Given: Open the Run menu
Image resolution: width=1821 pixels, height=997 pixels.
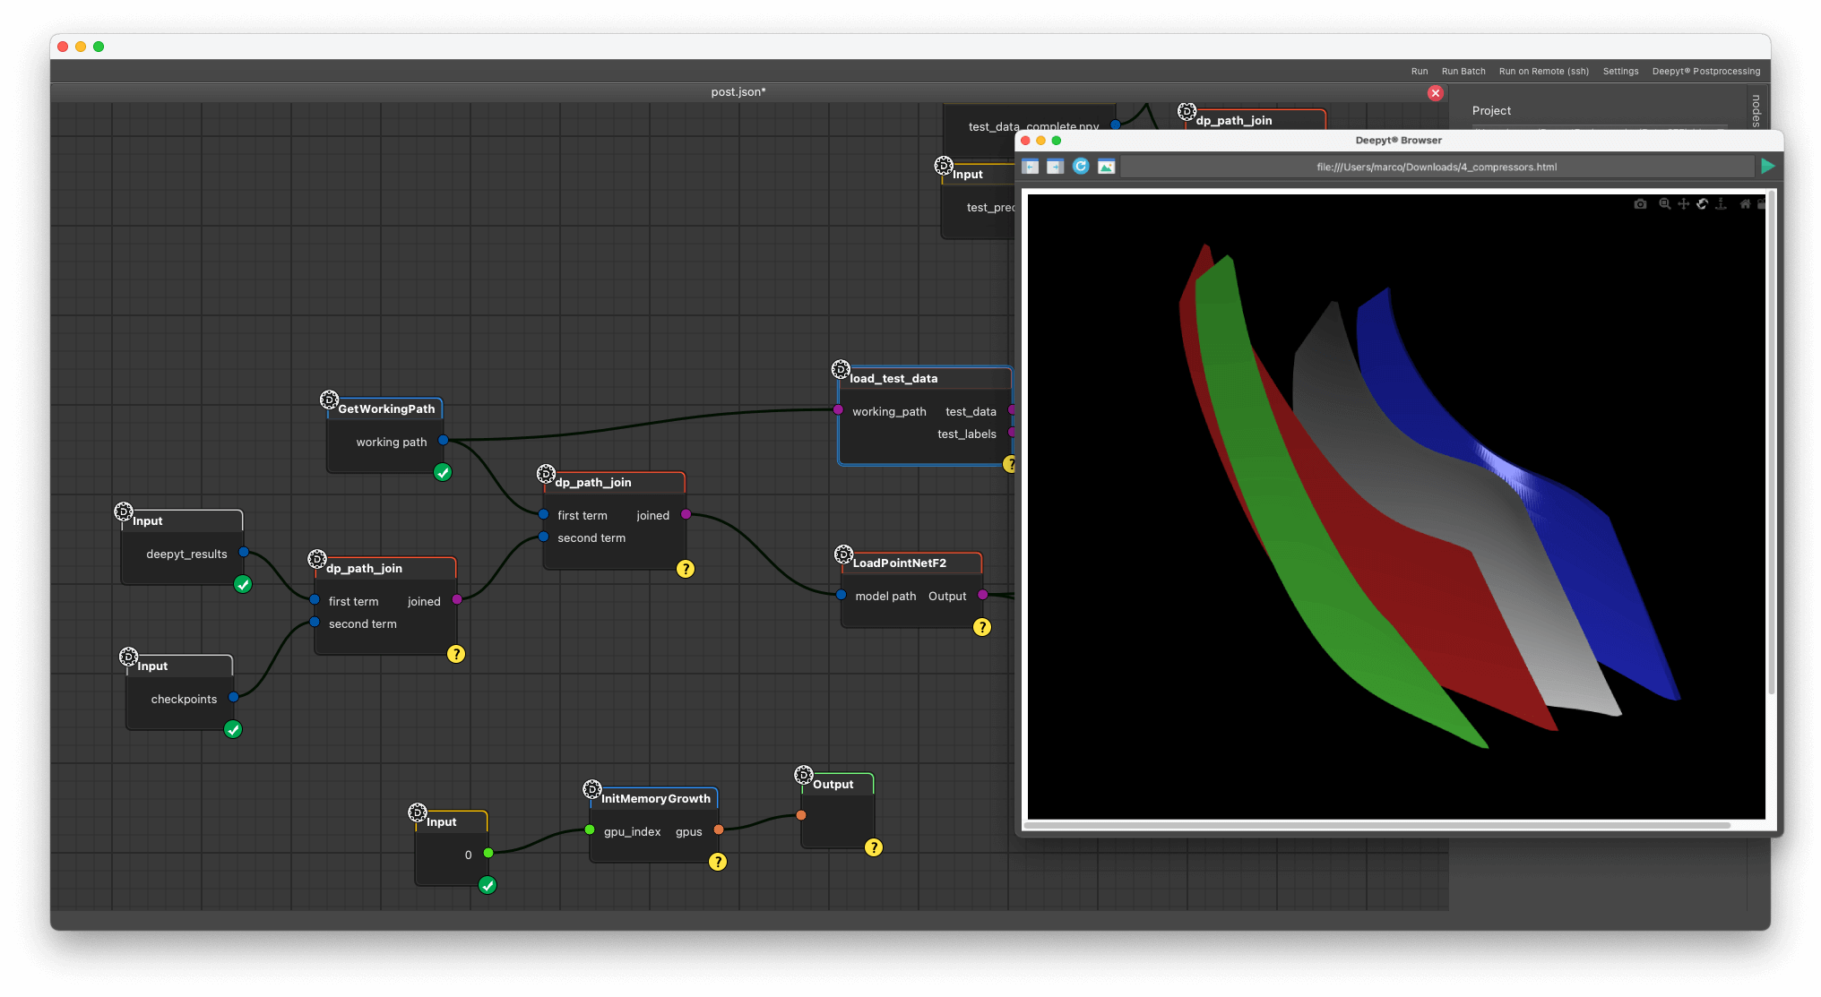Looking at the screenshot, I should click(x=1420, y=72).
